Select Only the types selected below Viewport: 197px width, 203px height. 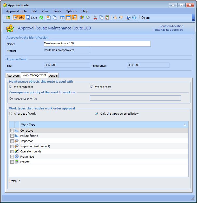tap(97, 114)
